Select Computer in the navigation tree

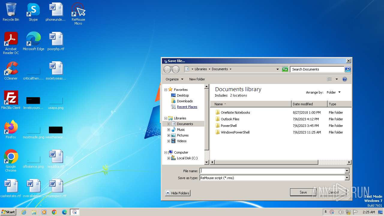coord(181,152)
